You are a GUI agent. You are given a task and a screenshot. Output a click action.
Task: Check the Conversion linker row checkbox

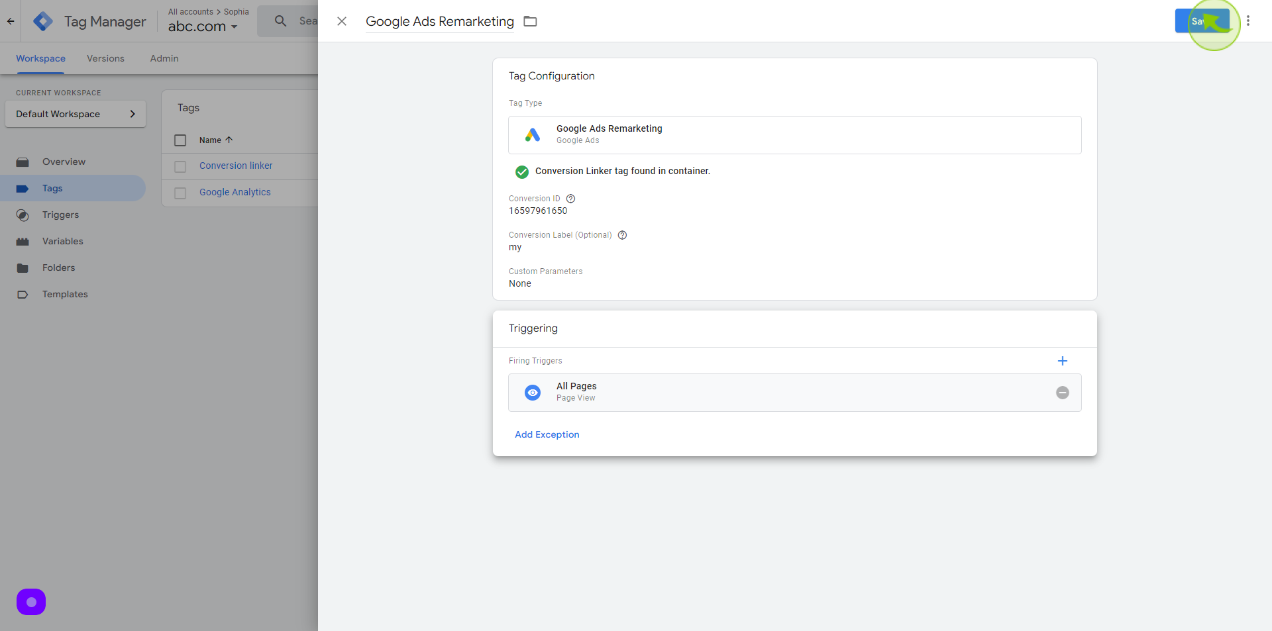point(180,167)
